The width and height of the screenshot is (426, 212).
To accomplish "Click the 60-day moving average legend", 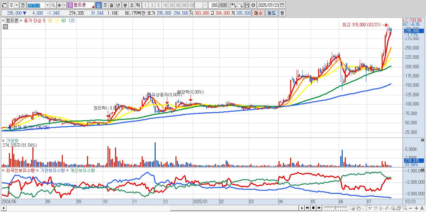I will click(63, 20).
